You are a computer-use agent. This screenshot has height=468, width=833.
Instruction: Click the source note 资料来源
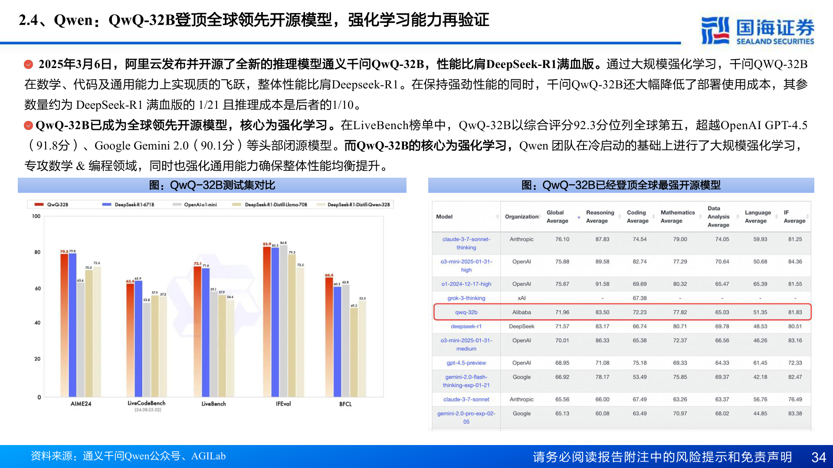point(128,456)
